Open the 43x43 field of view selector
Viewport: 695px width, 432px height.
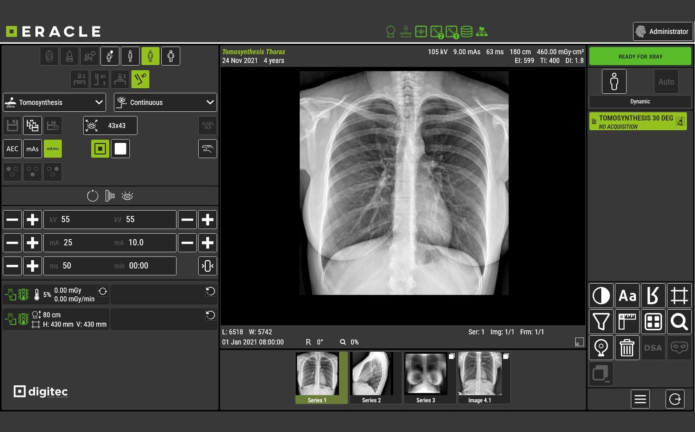[110, 125]
